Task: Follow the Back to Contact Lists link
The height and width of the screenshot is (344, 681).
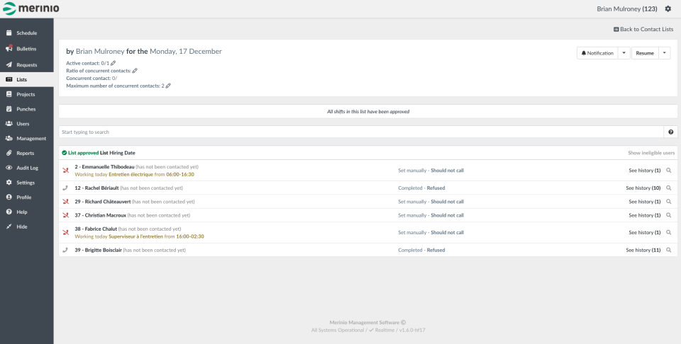Action: point(643,29)
